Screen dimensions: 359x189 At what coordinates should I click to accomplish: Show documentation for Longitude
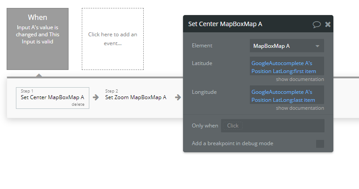pos(300,108)
